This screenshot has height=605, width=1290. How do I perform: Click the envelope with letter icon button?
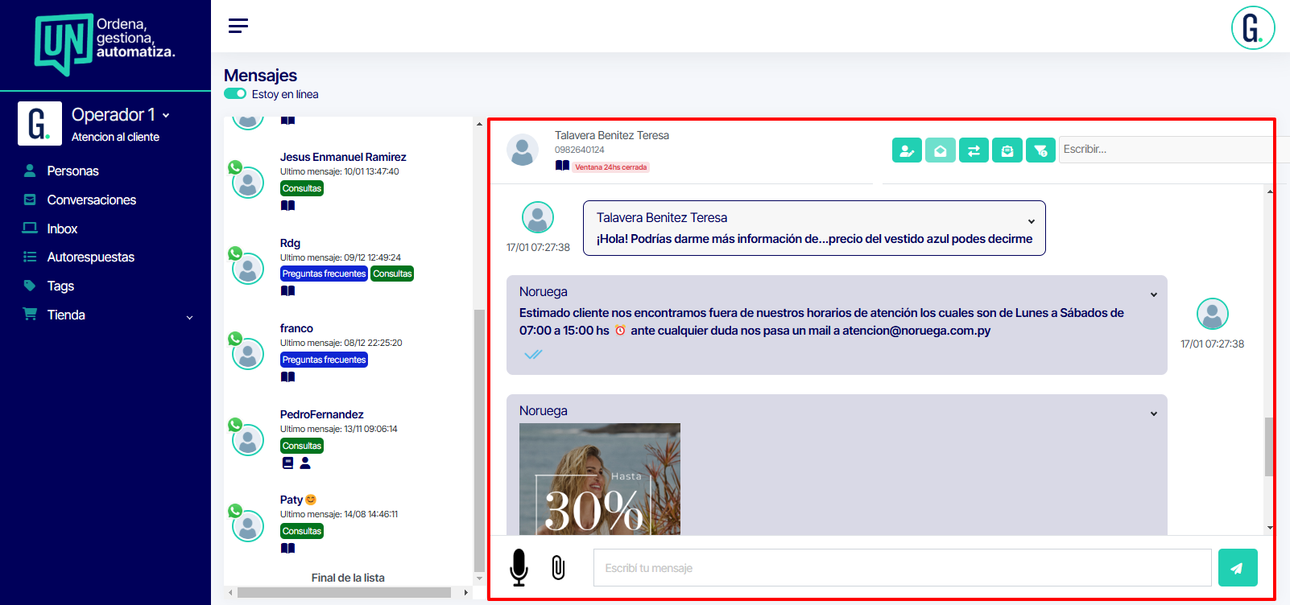coord(1007,150)
